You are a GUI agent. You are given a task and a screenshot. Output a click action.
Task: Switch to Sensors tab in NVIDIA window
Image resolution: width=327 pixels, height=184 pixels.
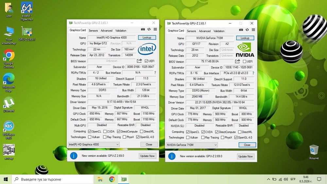pyautogui.click(x=191, y=31)
